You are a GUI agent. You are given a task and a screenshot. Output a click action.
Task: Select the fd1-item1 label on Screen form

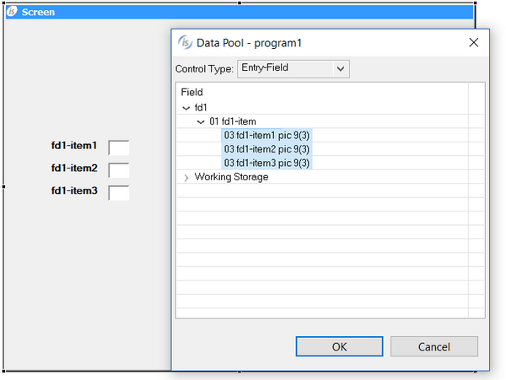coord(74,146)
